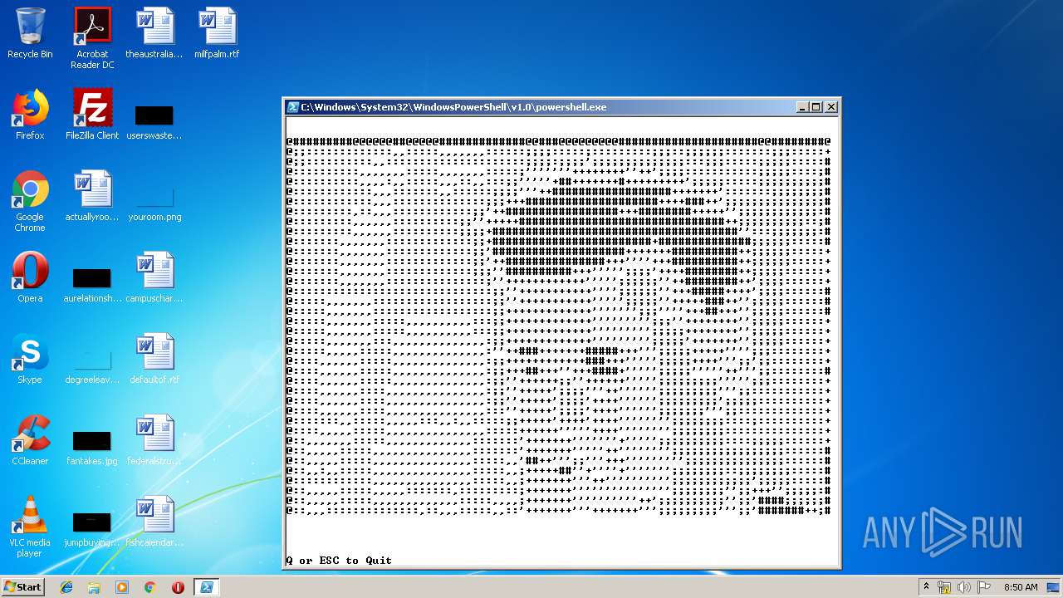1063x598 pixels.
Task: Open Internet Explorer from taskbar
Action: pyautogui.click(x=66, y=587)
